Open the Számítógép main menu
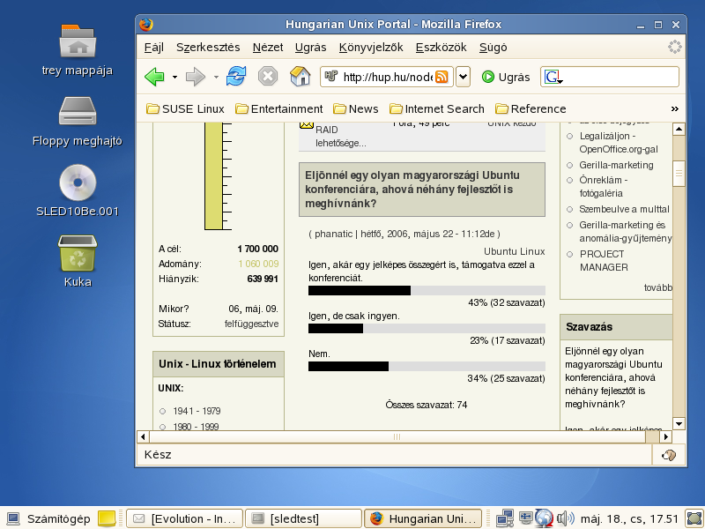This screenshot has height=529, width=705. [x=48, y=518]
